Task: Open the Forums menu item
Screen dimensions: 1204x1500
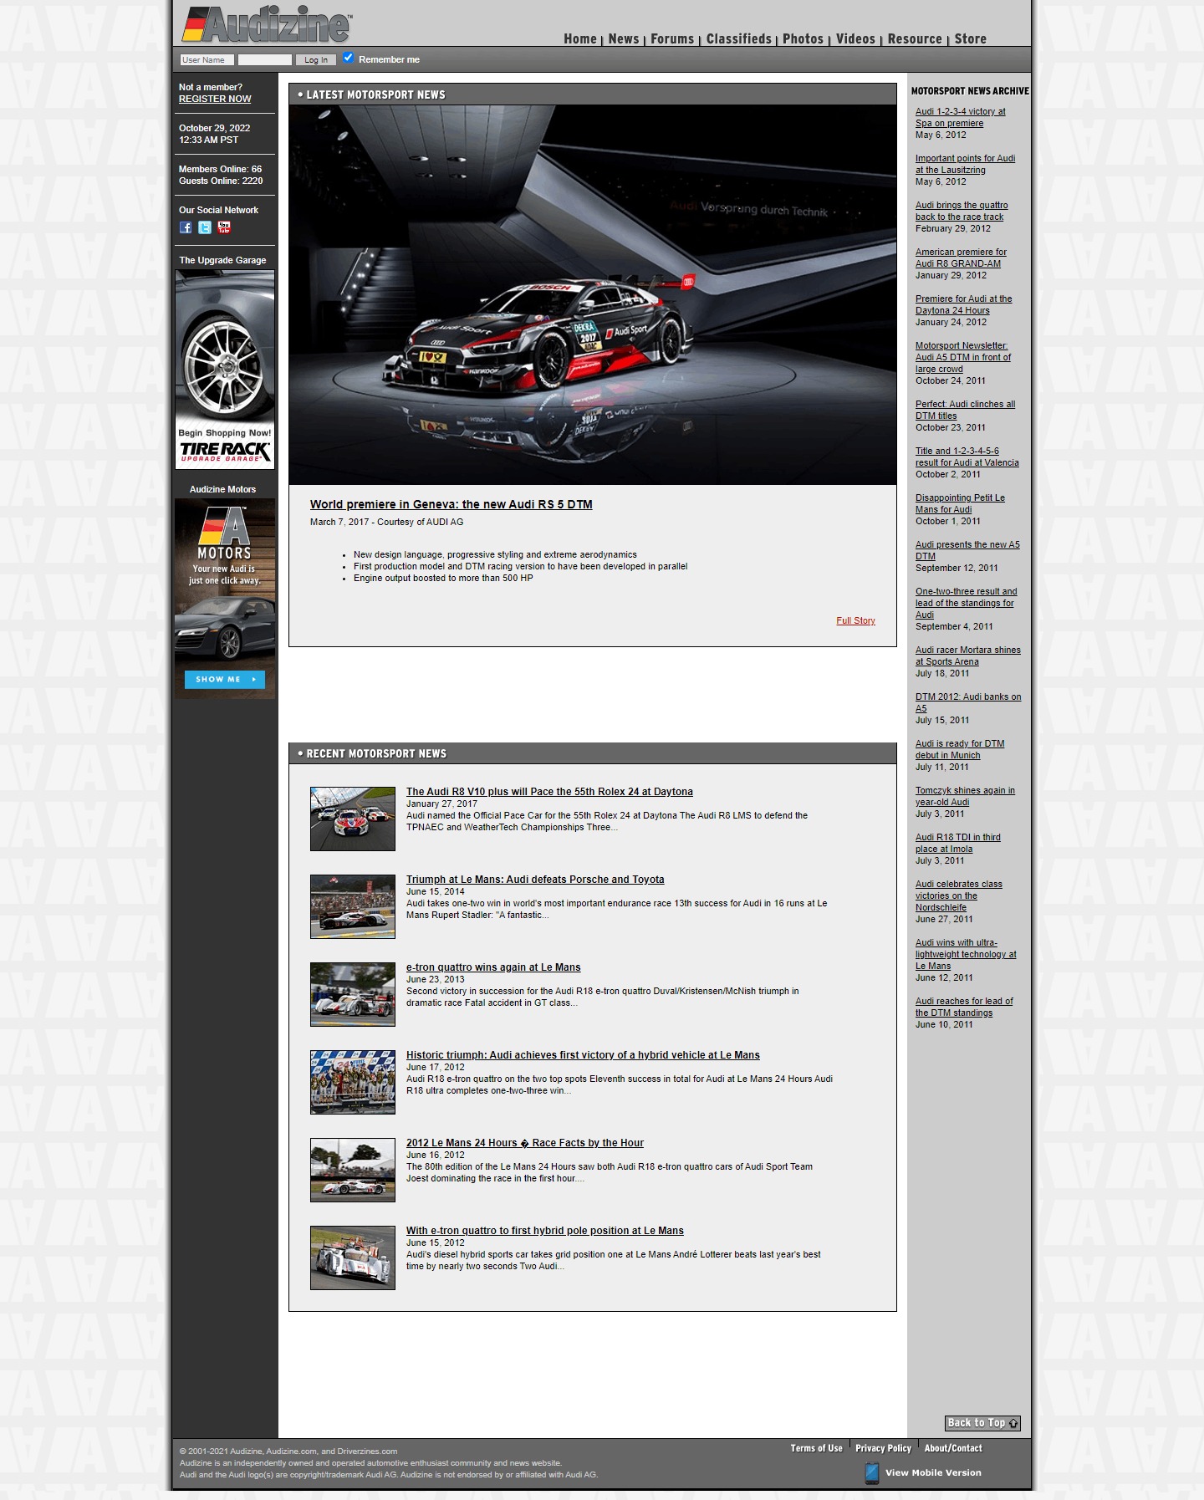Action: click(x=672, y=39)
